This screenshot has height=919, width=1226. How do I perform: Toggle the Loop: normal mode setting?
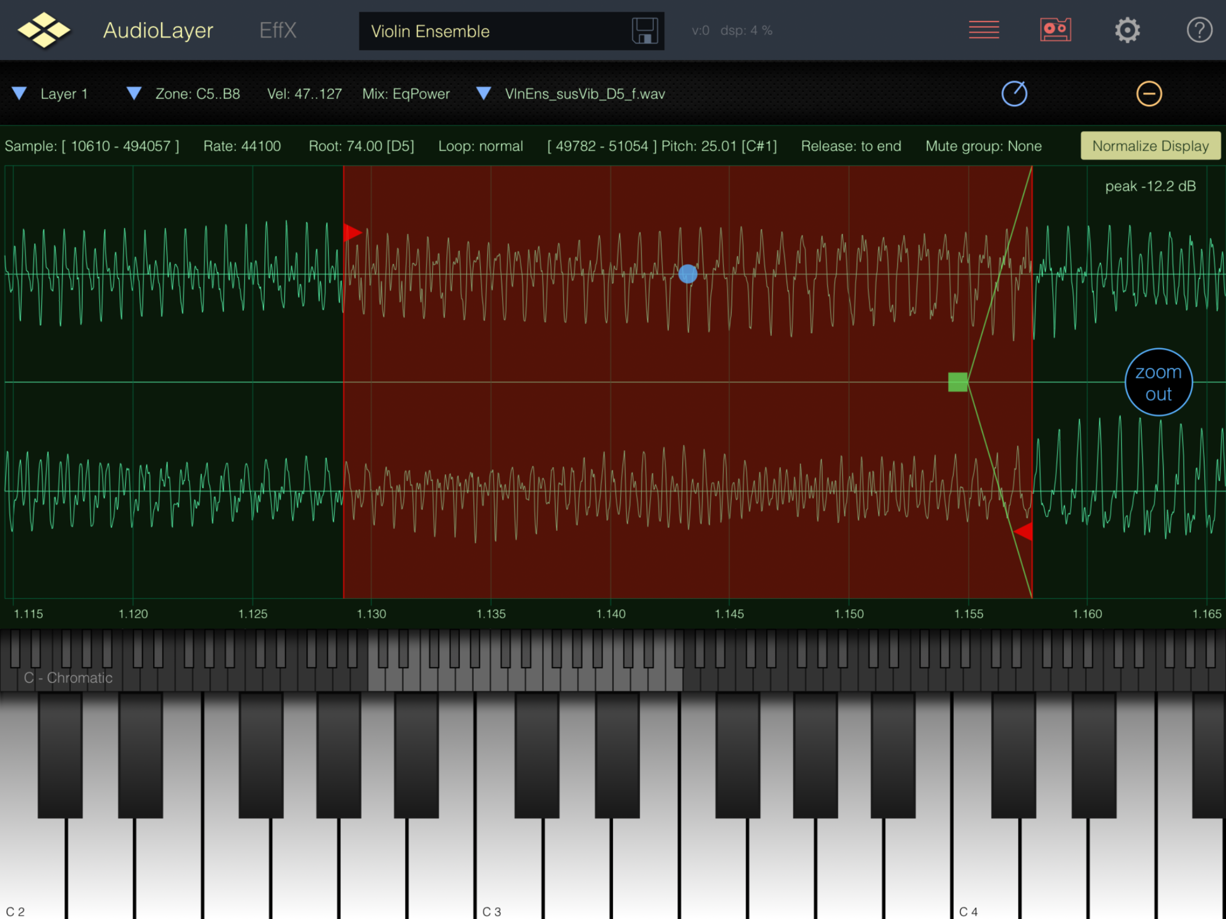click(481, 146)
